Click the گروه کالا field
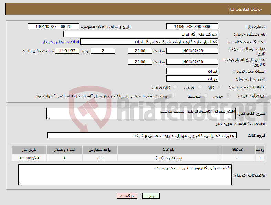The height and width of the screenshot is (205, 271). 142,135
